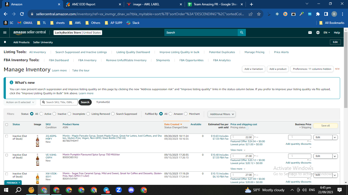Click the info icon beside What's new

11,83
